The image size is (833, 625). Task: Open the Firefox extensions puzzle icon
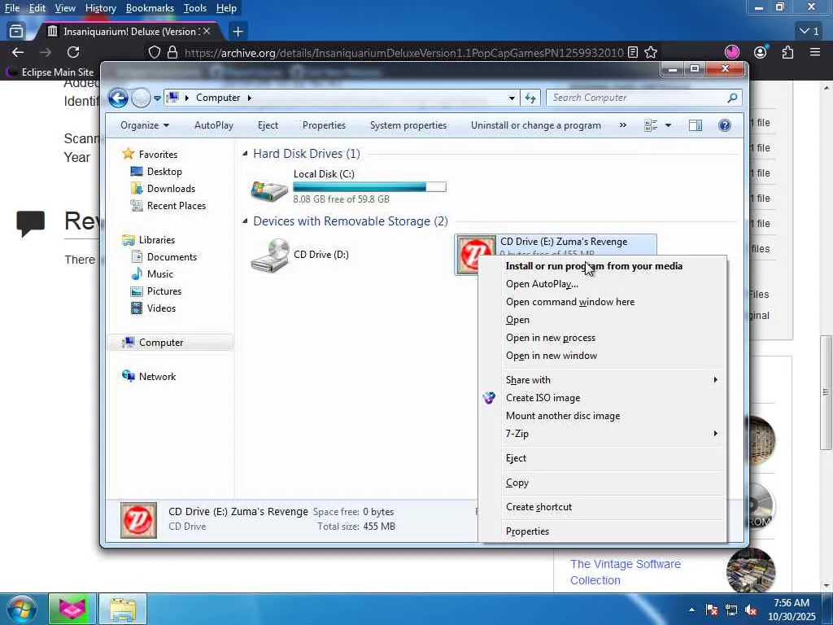pyautogui.click(x=787, y=52)
